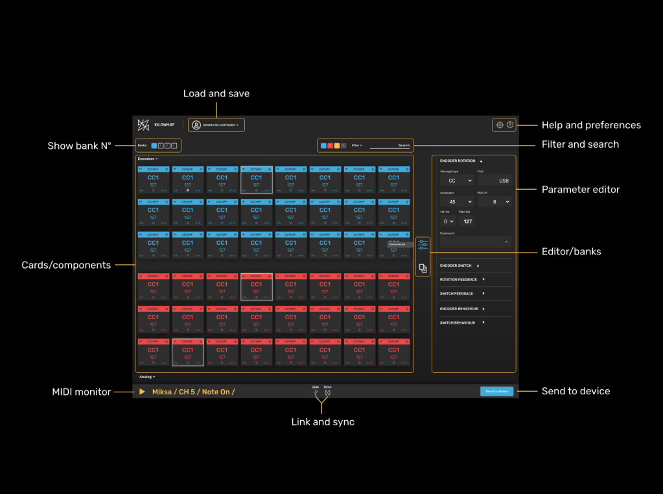The image size is (663, 494).
Task: Open the help question mark icon
Action: (x=510, y=125)
